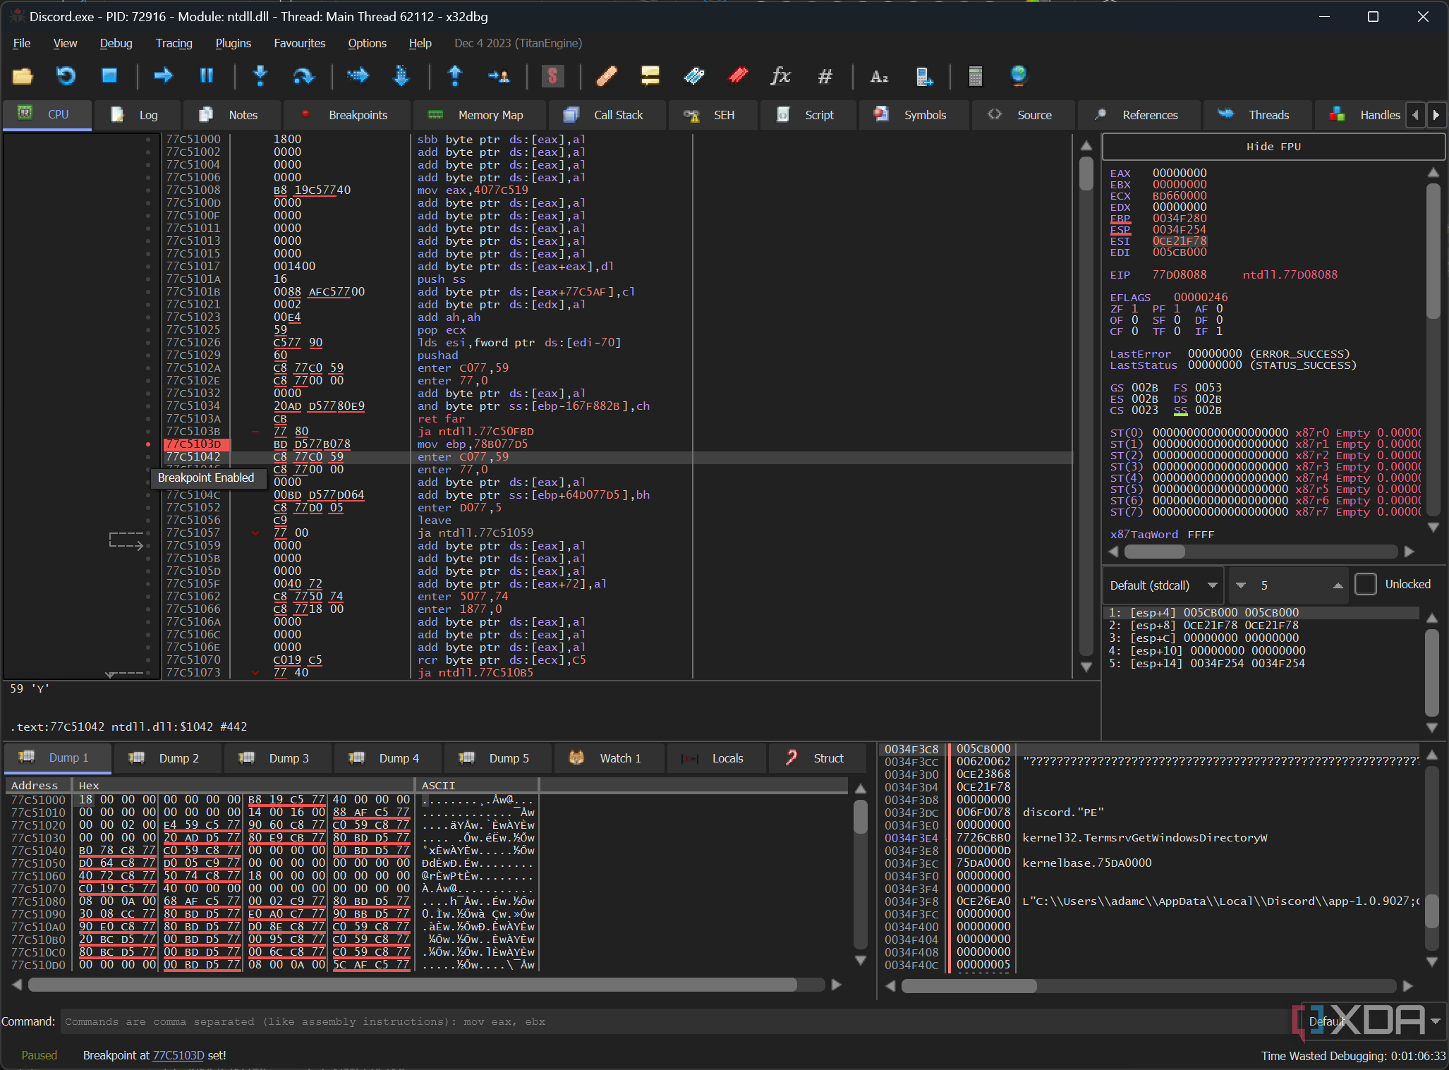Click the Stop debugging square icon
Image resolution: width=1449 pixels, height=1070 pixels.
(109, 75)
